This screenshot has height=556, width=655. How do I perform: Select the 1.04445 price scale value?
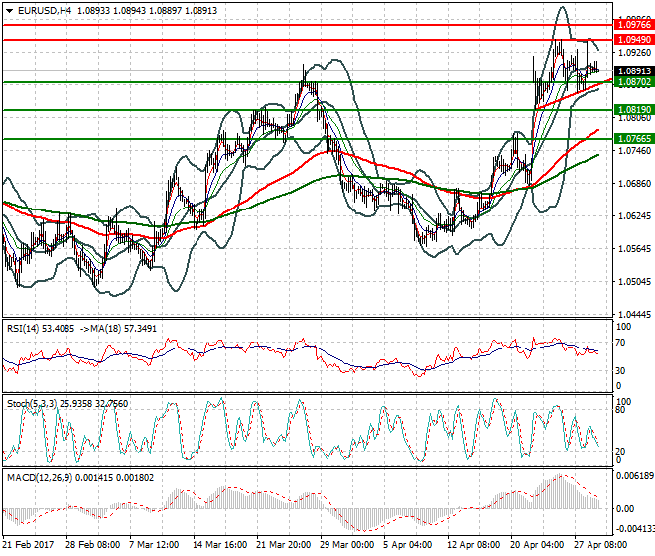(x=634, y=315)
